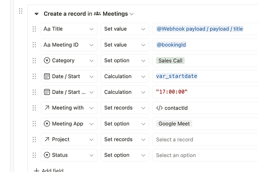Click the drag handle beside Meeting with
The width and height of the screenshot is (258, 172).
click(x=34, y=108)
